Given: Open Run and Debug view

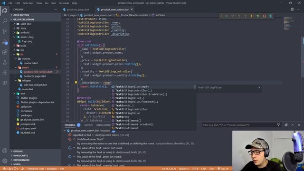Looking at the screenshot, I should point(5,42).
